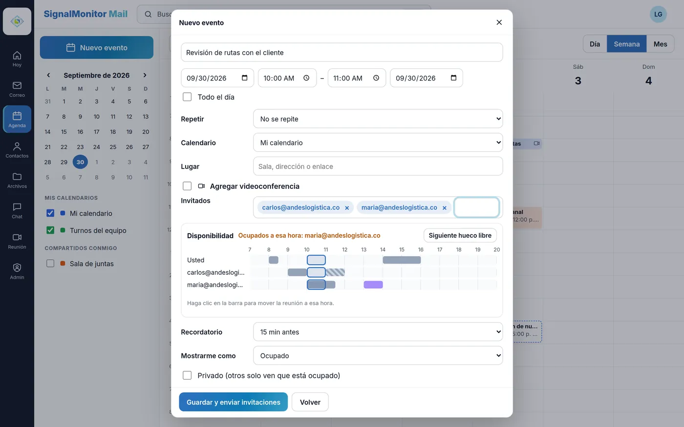Viewport: 684px width, 427px height.
Task: Open the Repetir dropdown
Action: tap(378, 119)
